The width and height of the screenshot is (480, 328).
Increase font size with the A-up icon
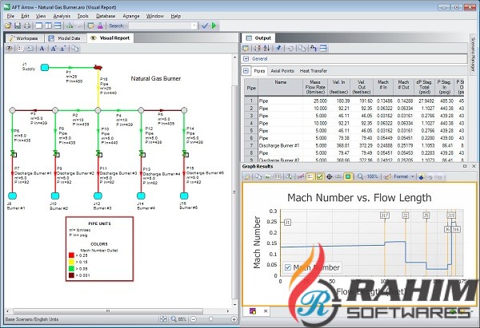54,49
